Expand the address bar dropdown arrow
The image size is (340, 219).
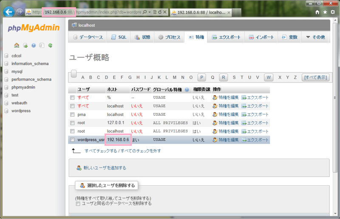pos(150,12)
